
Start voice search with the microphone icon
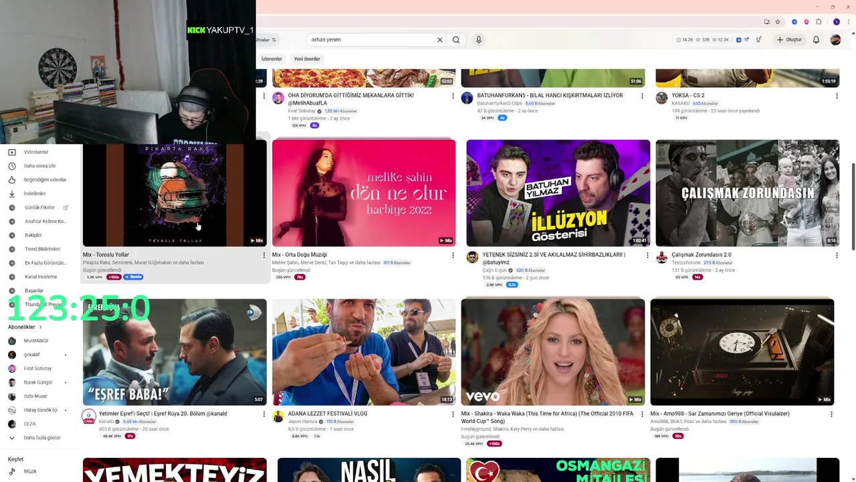pyautogui.click(x=479, y=39)
